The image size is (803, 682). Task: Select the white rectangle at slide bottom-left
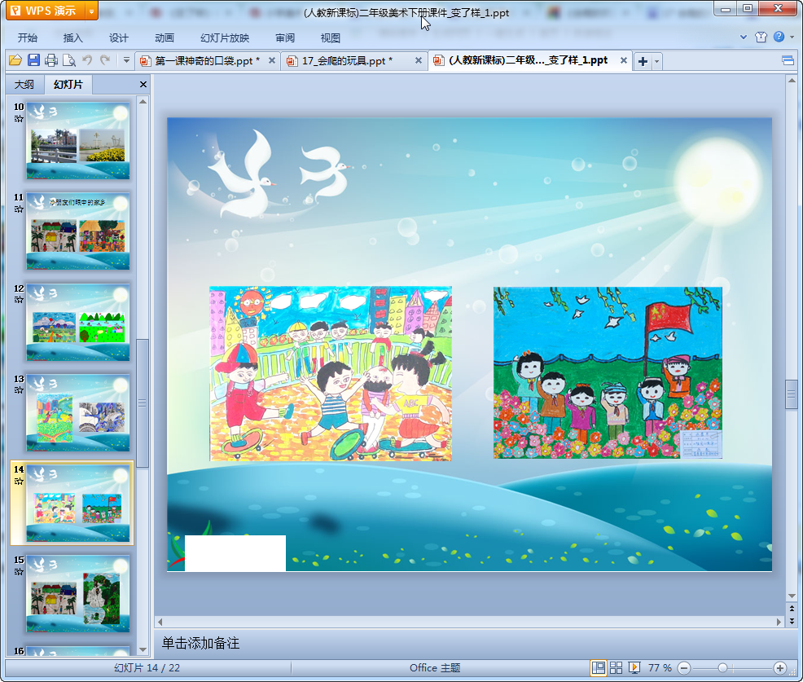pyautogui.click(x=235, y=553)
